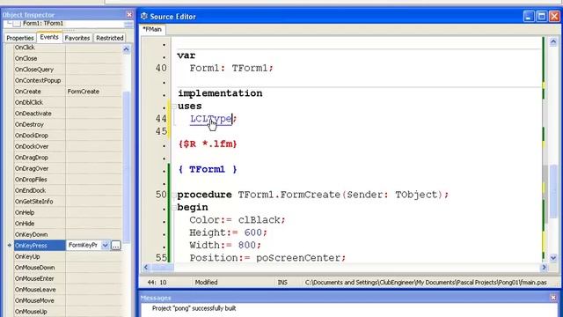Click the fmain.pas file path in status bar
This screenshot has height=317, width=563.
coord(426,283)
